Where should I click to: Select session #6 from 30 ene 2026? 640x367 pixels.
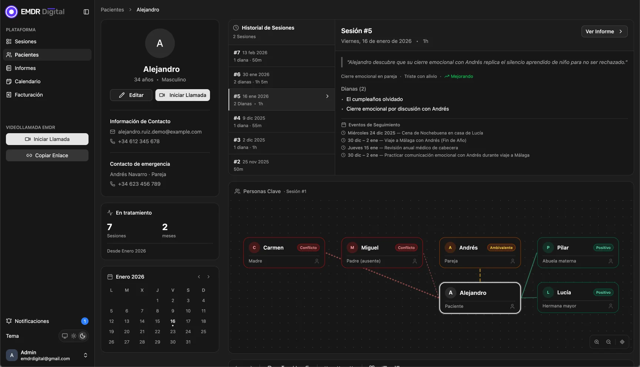pos(281,78)
